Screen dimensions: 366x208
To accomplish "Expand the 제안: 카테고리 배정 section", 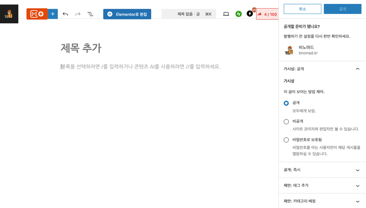I will tap(358, 201).
